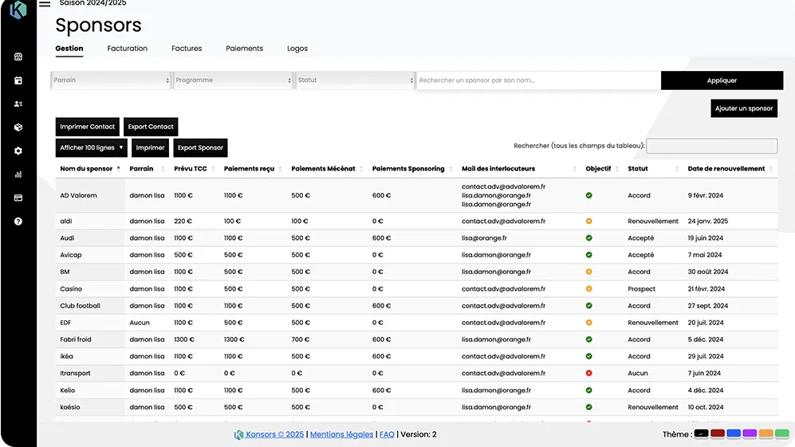Select the orange theme swatch
The height and width of the screenshot is (447, 795).
(766, 433)
